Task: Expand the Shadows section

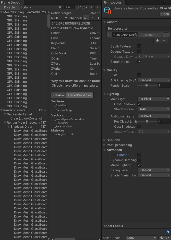Action: 113,140
